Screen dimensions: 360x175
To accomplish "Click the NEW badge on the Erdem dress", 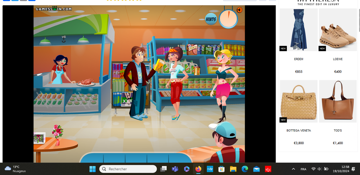I will pos(283,48).
